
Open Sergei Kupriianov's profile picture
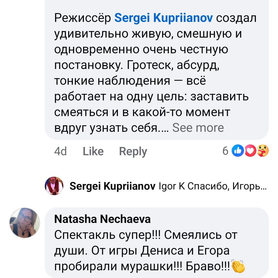pyautogui.click(x=54, y=186)
